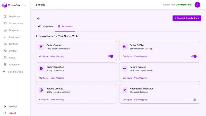Click 'Checkout Recovery' description

click(139, 92)
